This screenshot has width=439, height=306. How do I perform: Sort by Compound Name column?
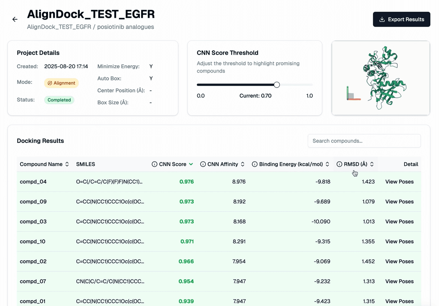[x=67, y=164]
